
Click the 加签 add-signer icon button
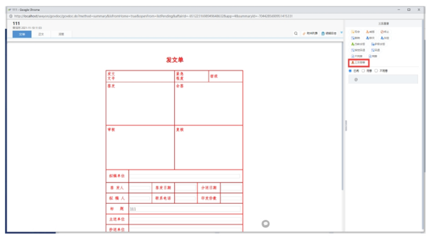tap(385, 38)
